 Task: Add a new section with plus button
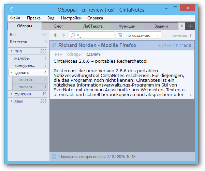190,26
